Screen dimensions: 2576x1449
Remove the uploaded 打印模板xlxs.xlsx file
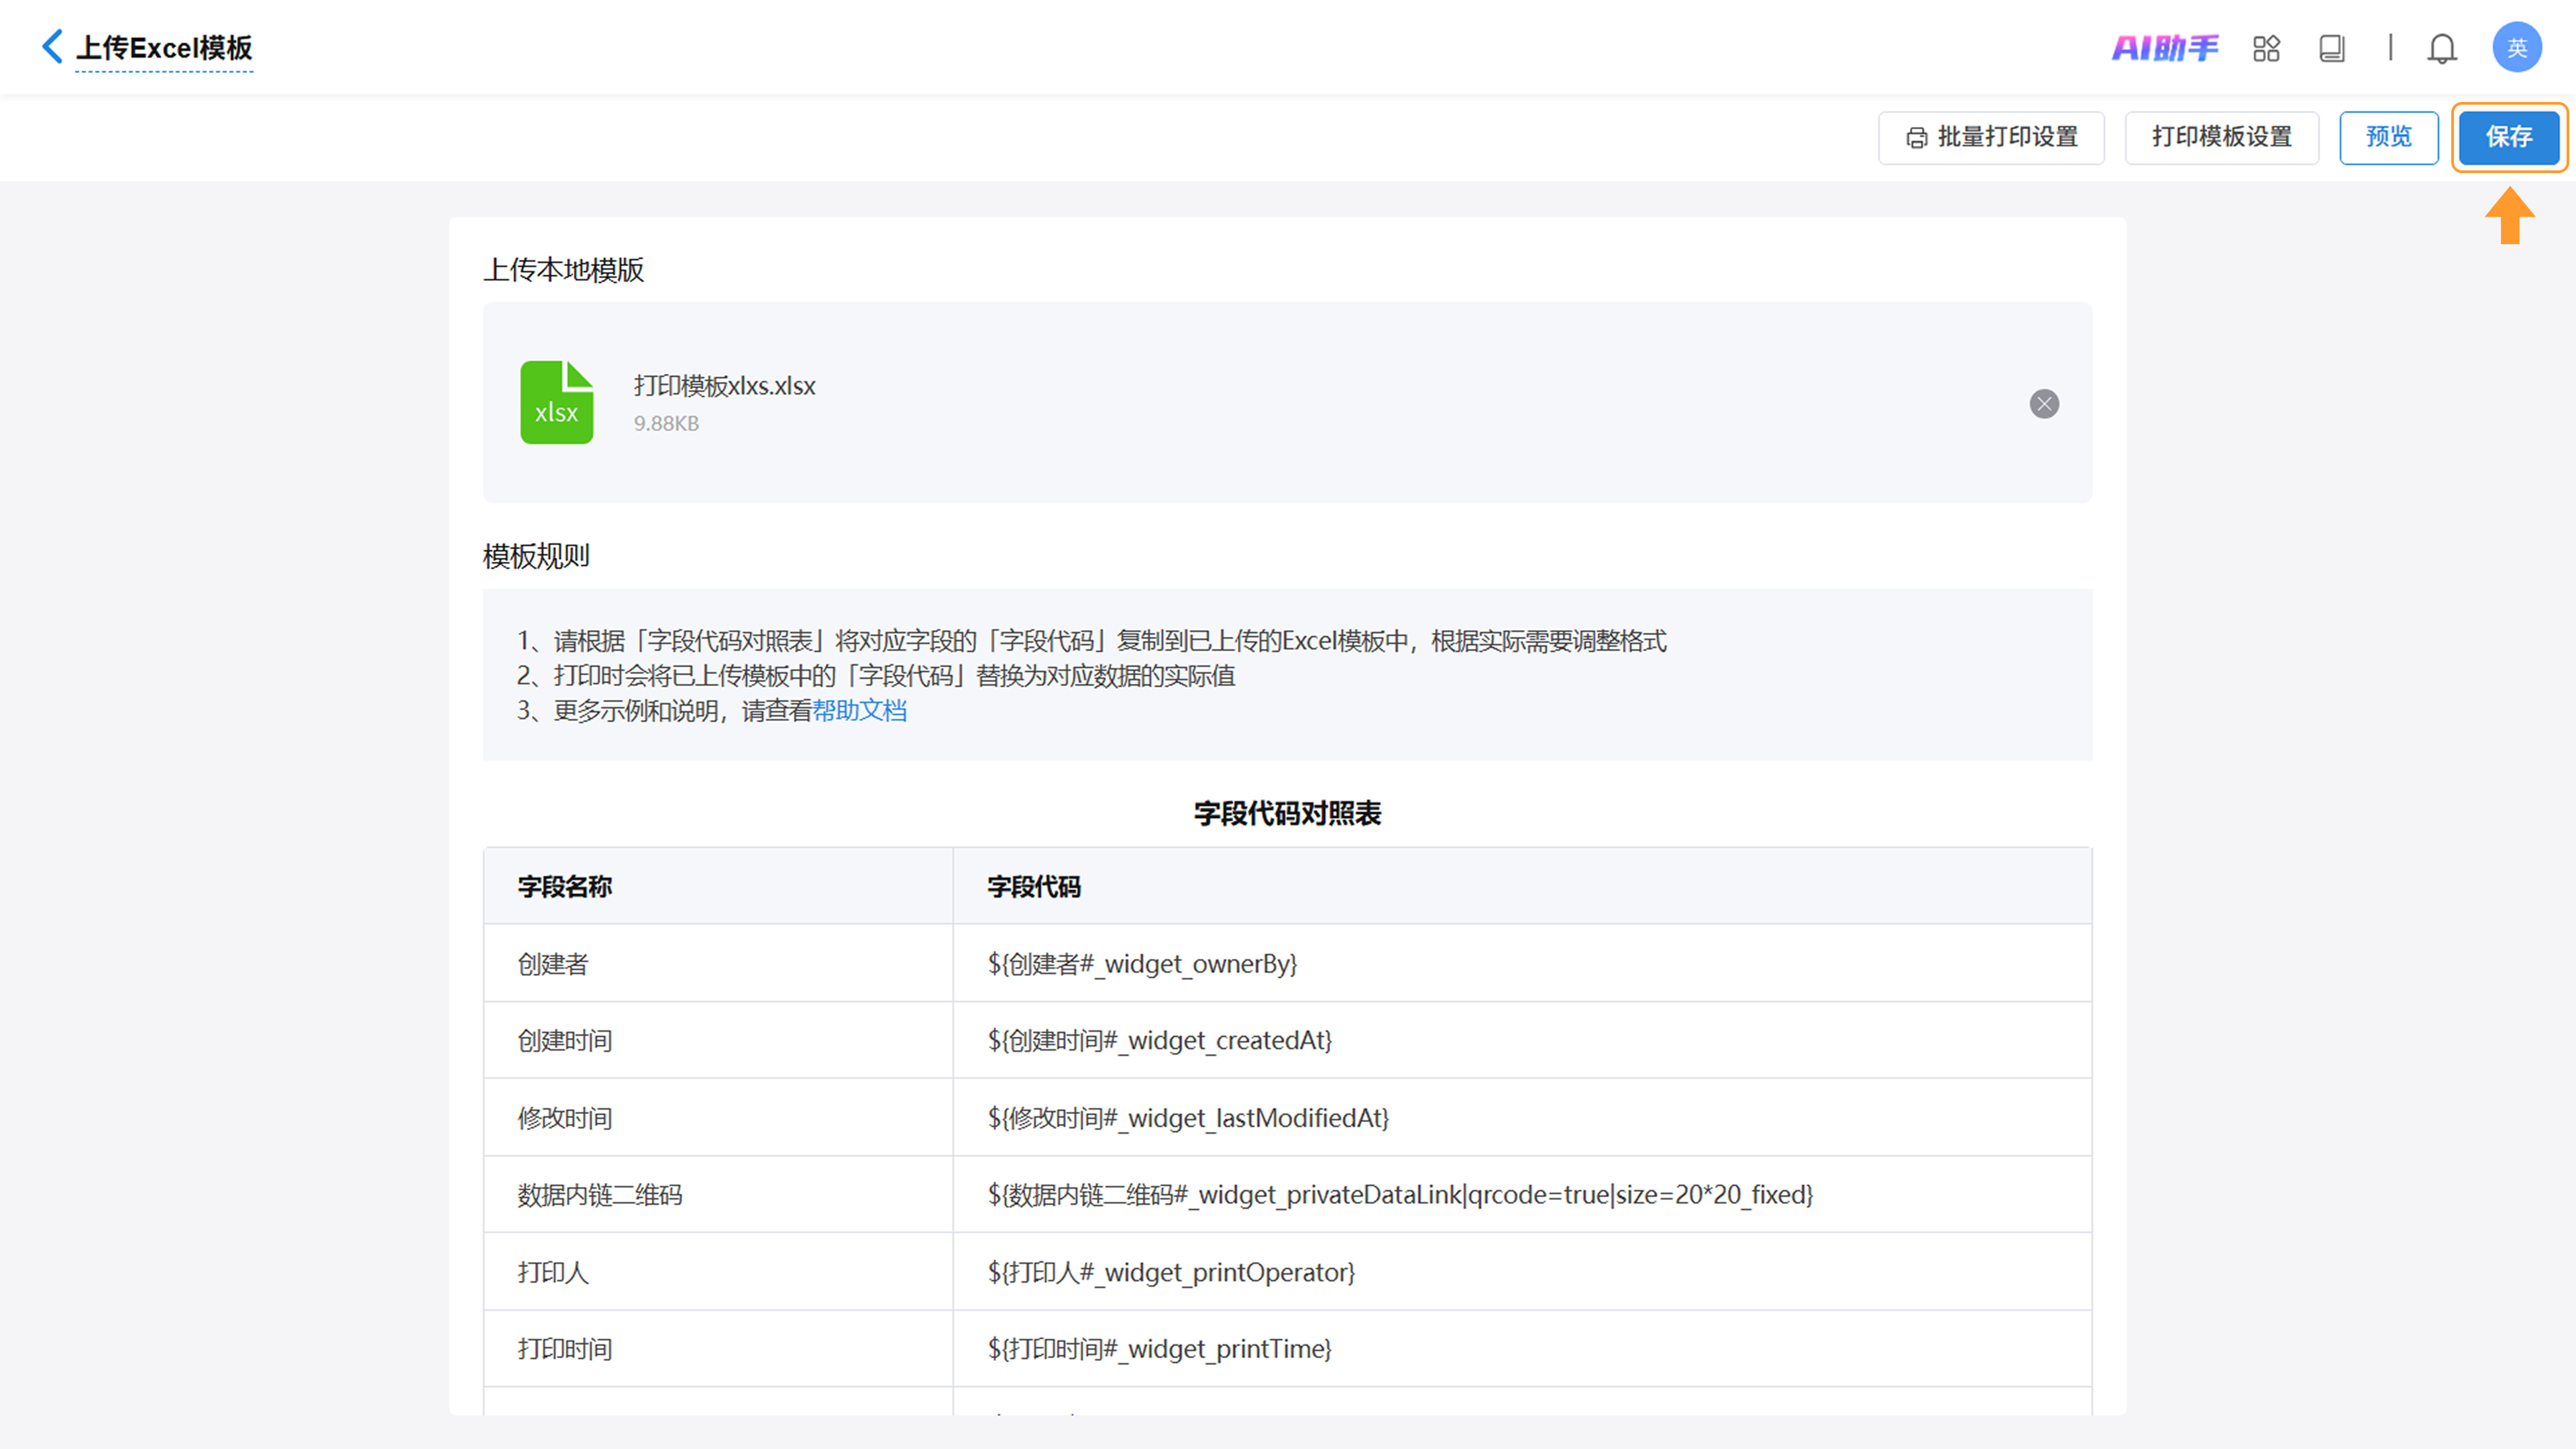(2044, 404)
